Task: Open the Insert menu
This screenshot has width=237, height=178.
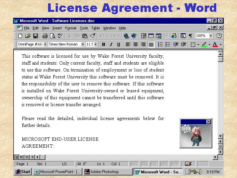Action: click(x=57, y=28)
